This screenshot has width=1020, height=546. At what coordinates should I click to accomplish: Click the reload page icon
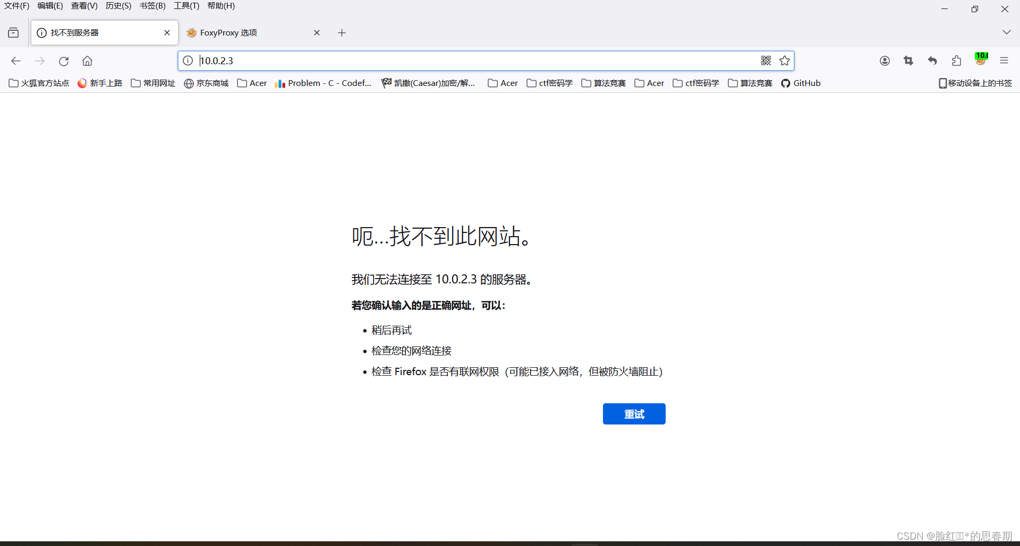pos(64,61)
